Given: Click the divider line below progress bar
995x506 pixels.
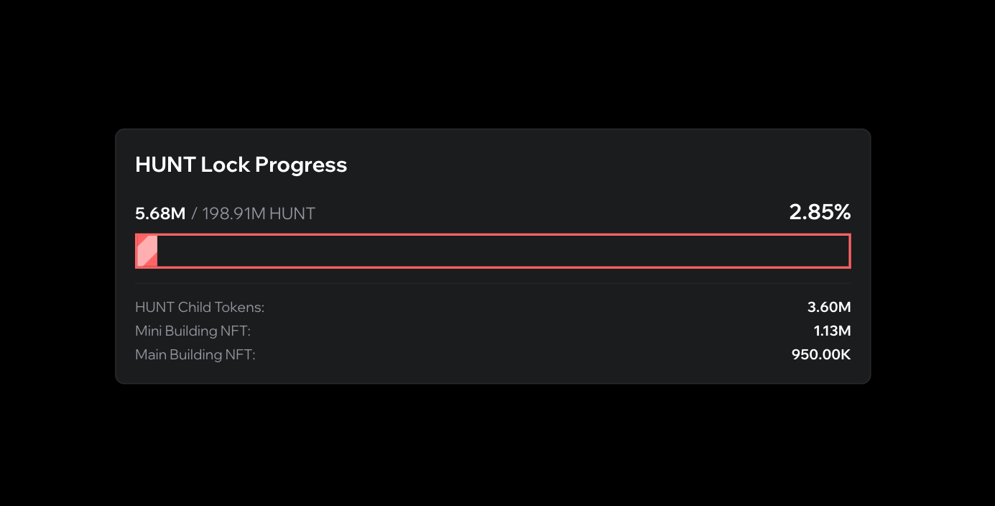Looking at the screenshot, I should pos(493,284).
